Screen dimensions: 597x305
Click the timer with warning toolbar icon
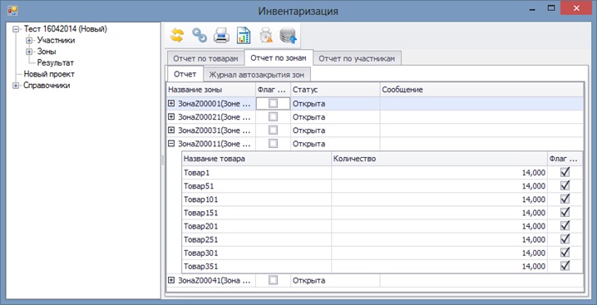266,36
